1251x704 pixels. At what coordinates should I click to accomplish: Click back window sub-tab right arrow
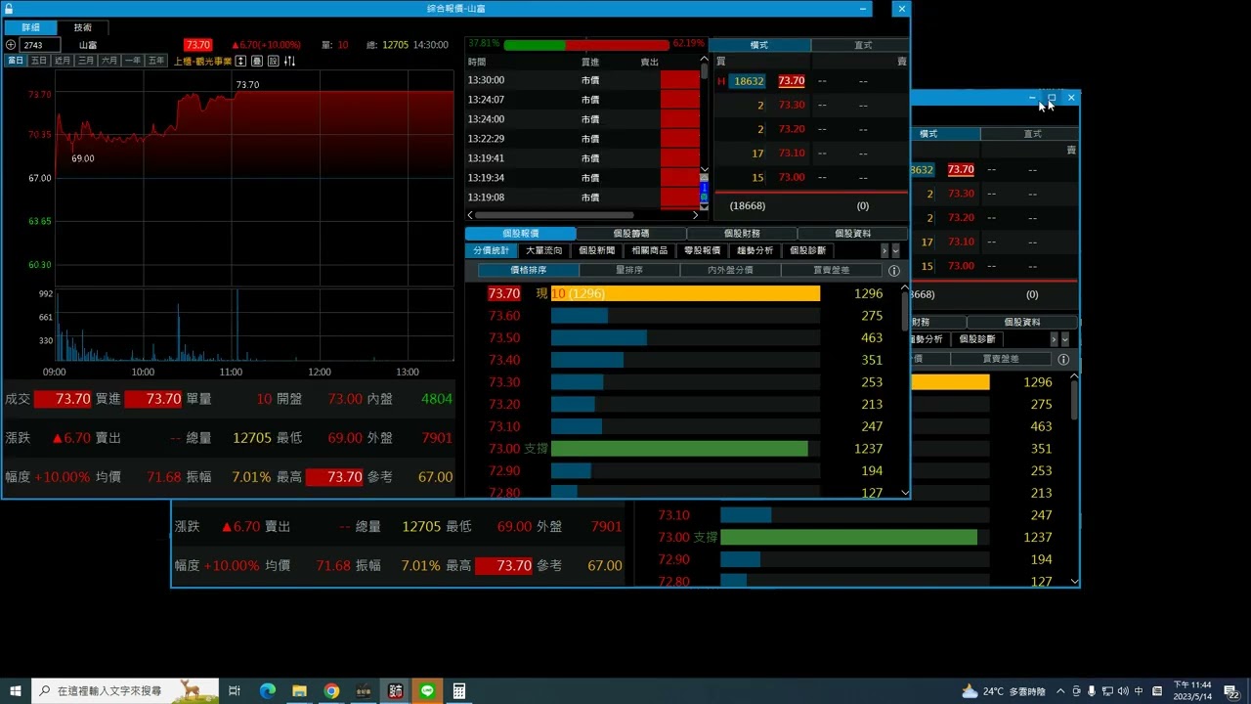[1055, 339]
